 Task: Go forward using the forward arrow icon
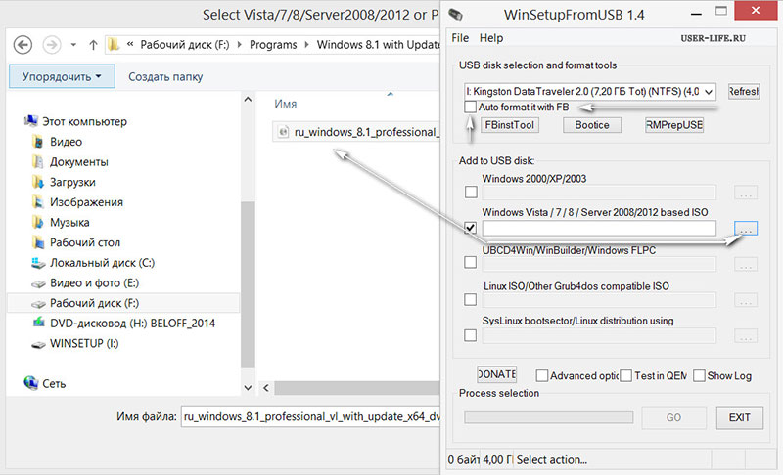click(x=52, y=45)
